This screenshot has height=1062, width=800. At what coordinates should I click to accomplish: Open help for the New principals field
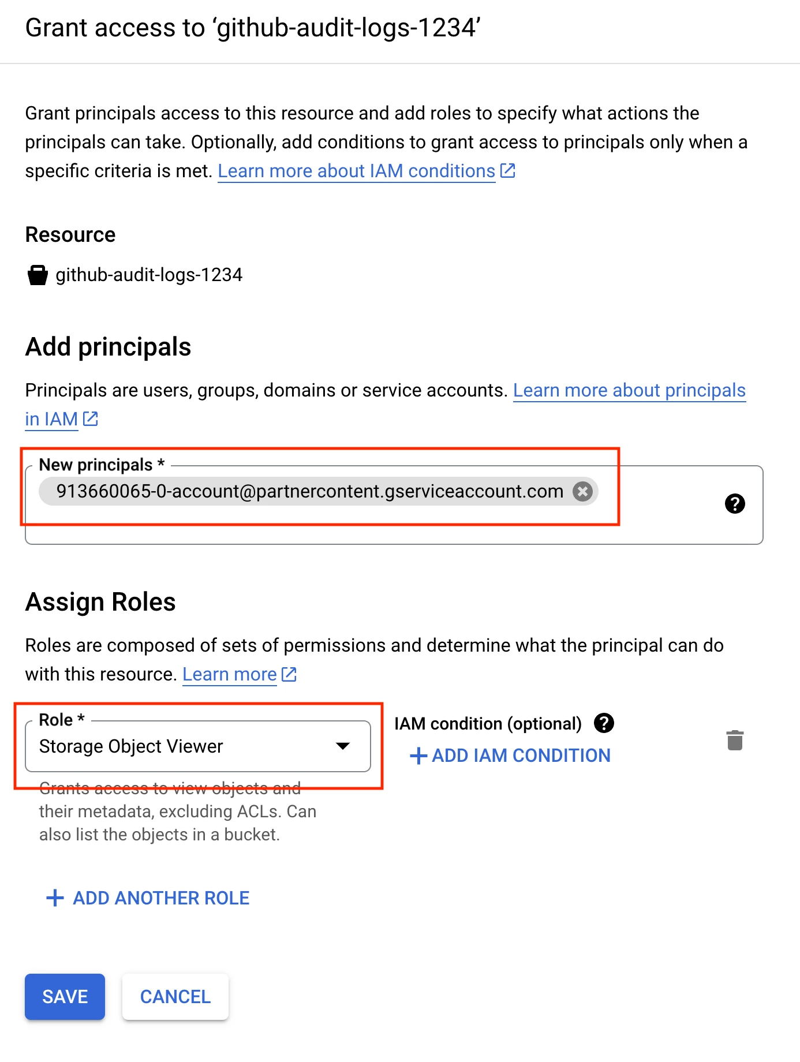click(735, 503)
